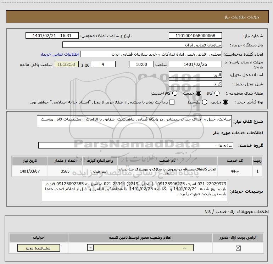This screenshot has width=273, height=264.
Task: Select the متوسط purchase type radio
Action: [x=205, y=102]
